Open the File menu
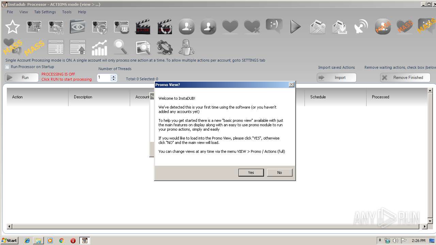Image resolution: width=436 pixels, height=245 pixels. pyautogui.click(x=10, y=12)
